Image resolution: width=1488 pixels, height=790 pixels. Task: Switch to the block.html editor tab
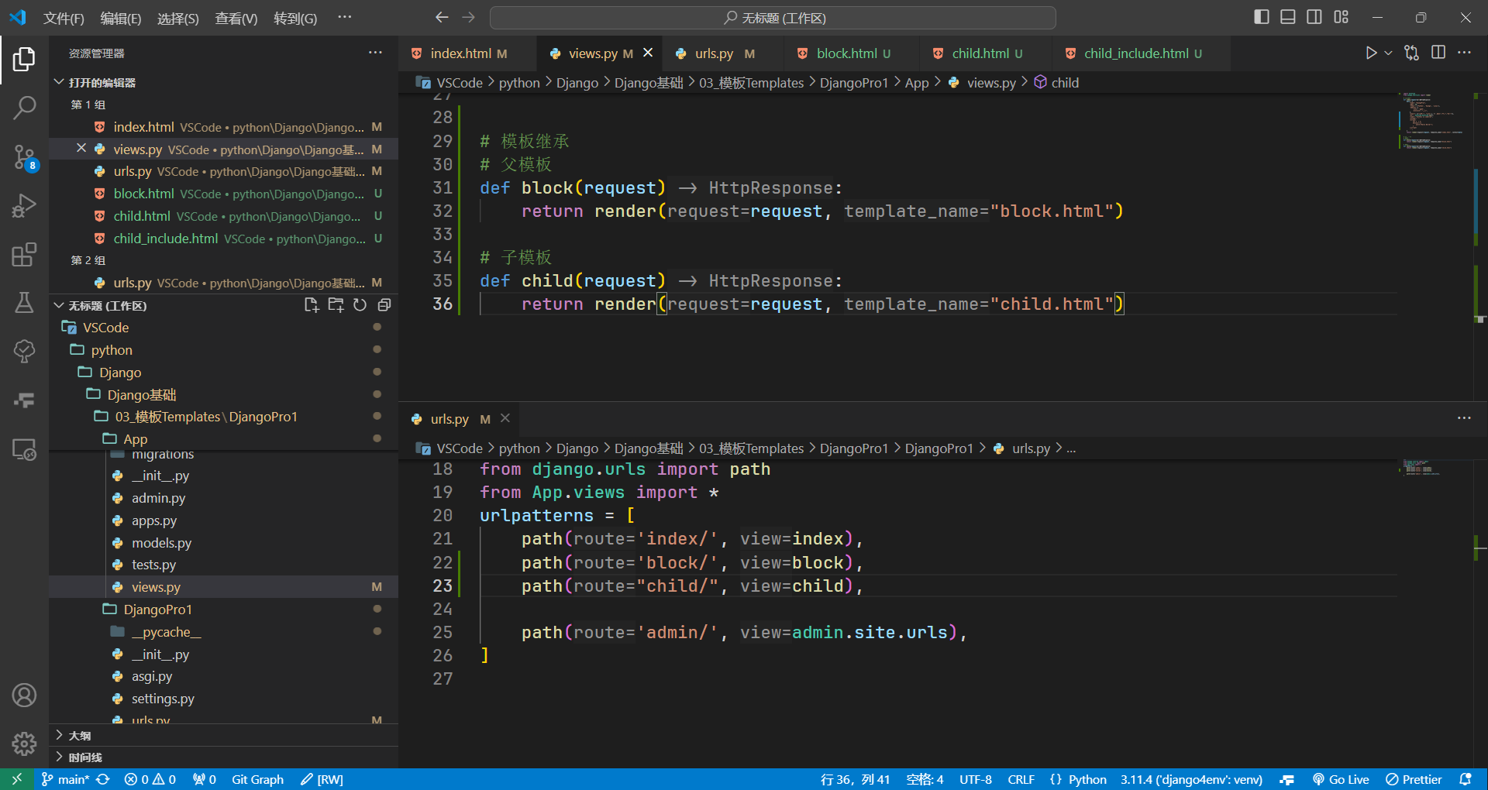coord(846,53)
